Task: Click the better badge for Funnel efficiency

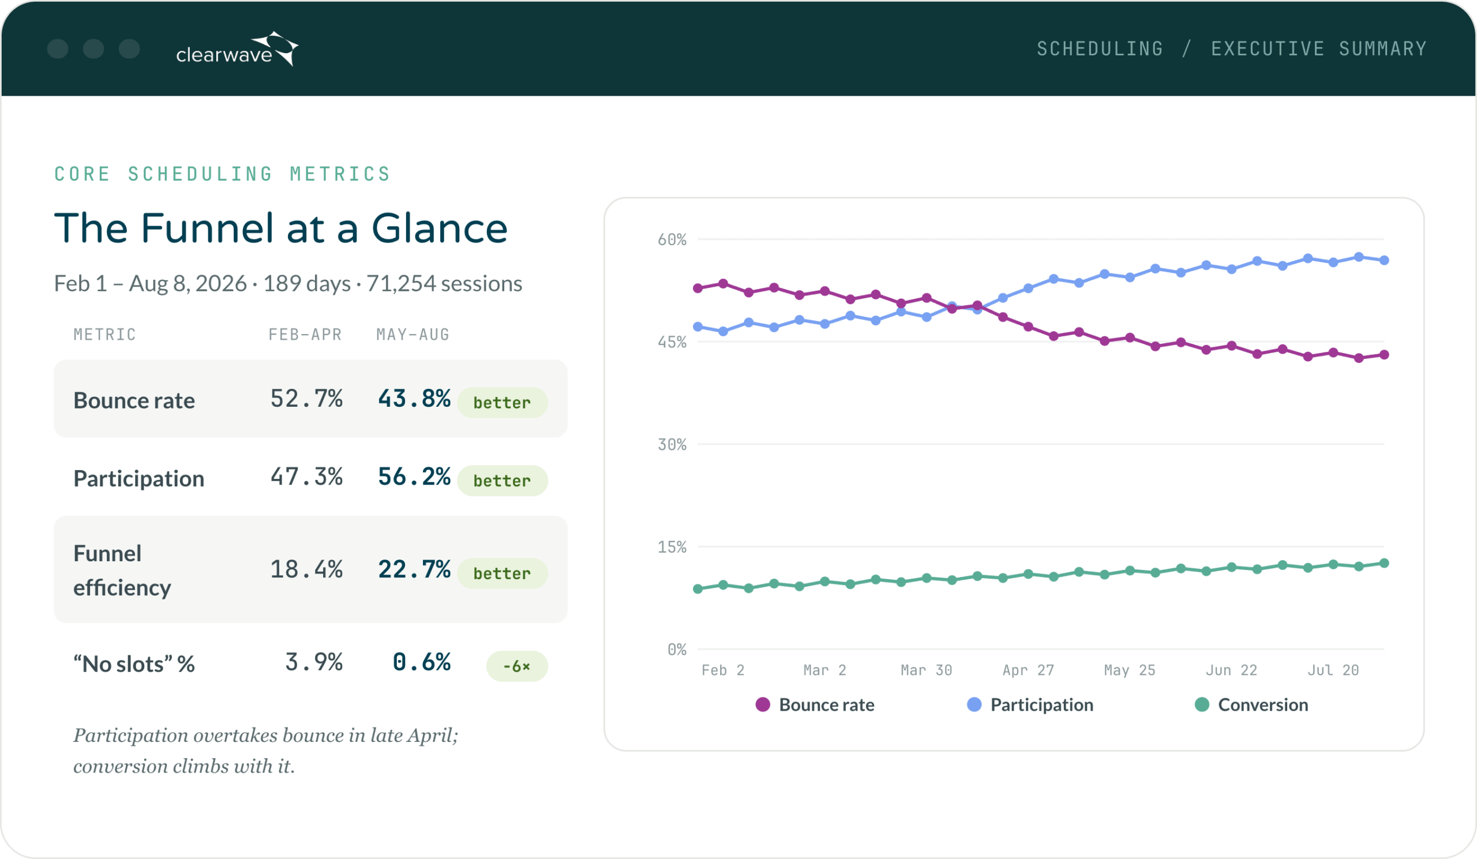Action: point(503,573)
